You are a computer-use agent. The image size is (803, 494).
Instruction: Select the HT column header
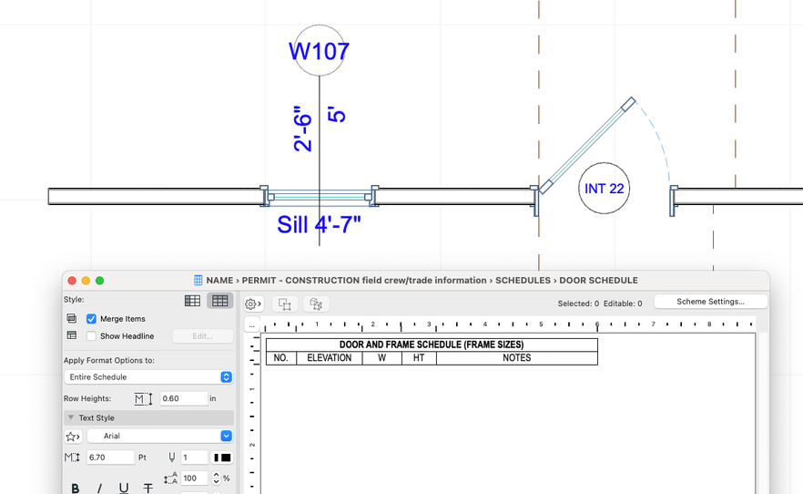pyautogui.click(x=419, y=358)
